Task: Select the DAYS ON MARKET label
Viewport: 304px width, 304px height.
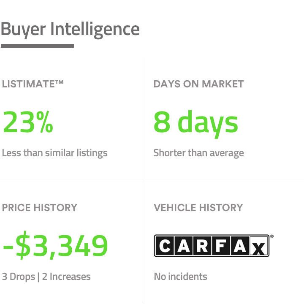Action: click(x=198, y=84)
